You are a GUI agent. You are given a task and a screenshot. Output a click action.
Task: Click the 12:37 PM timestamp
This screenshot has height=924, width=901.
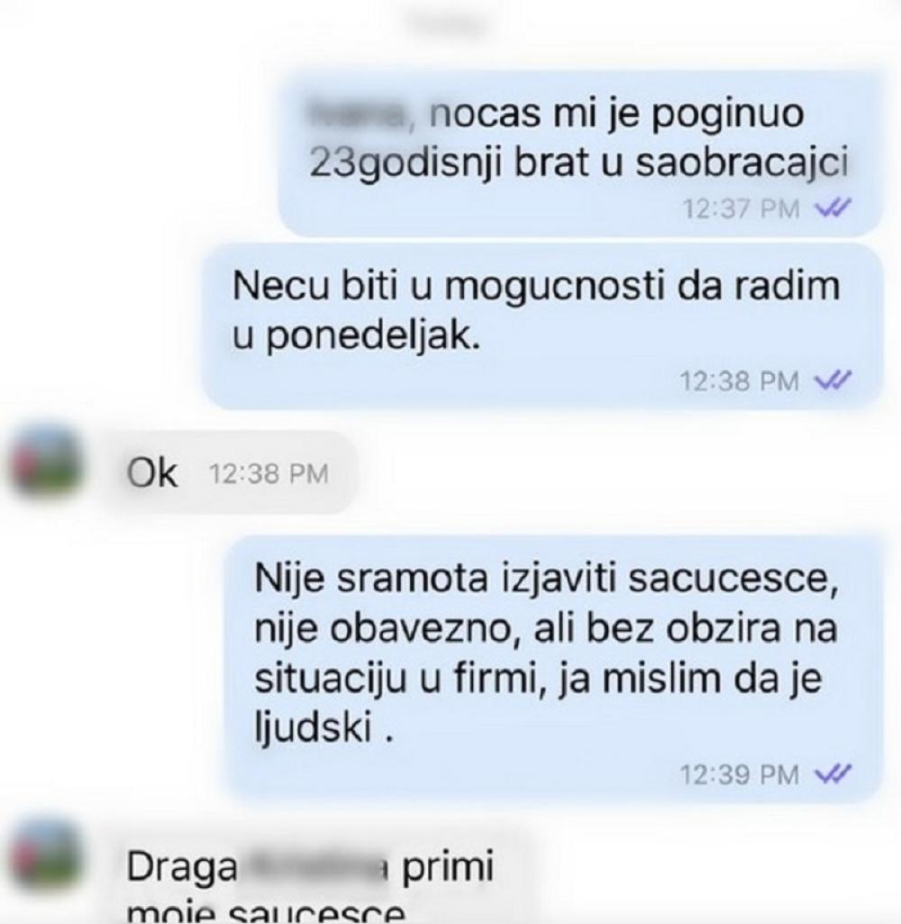741,208
